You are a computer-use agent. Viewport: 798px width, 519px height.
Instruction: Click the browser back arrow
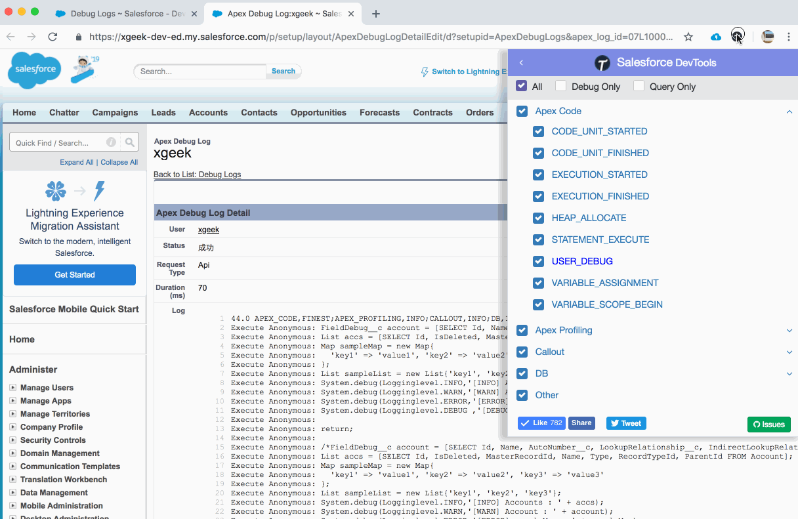coord(10,37)
